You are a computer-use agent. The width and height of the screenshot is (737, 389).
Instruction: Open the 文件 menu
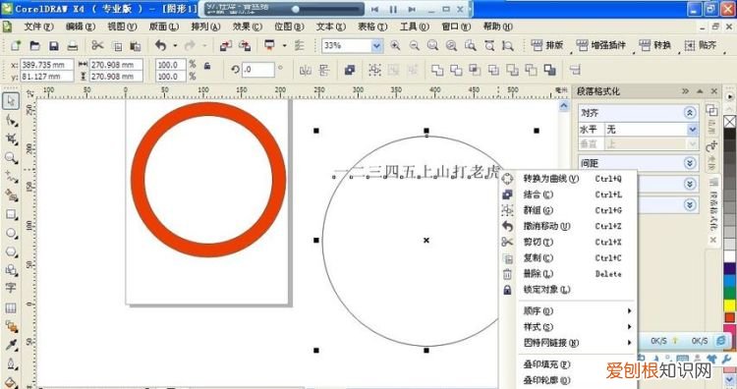point(38,27)
